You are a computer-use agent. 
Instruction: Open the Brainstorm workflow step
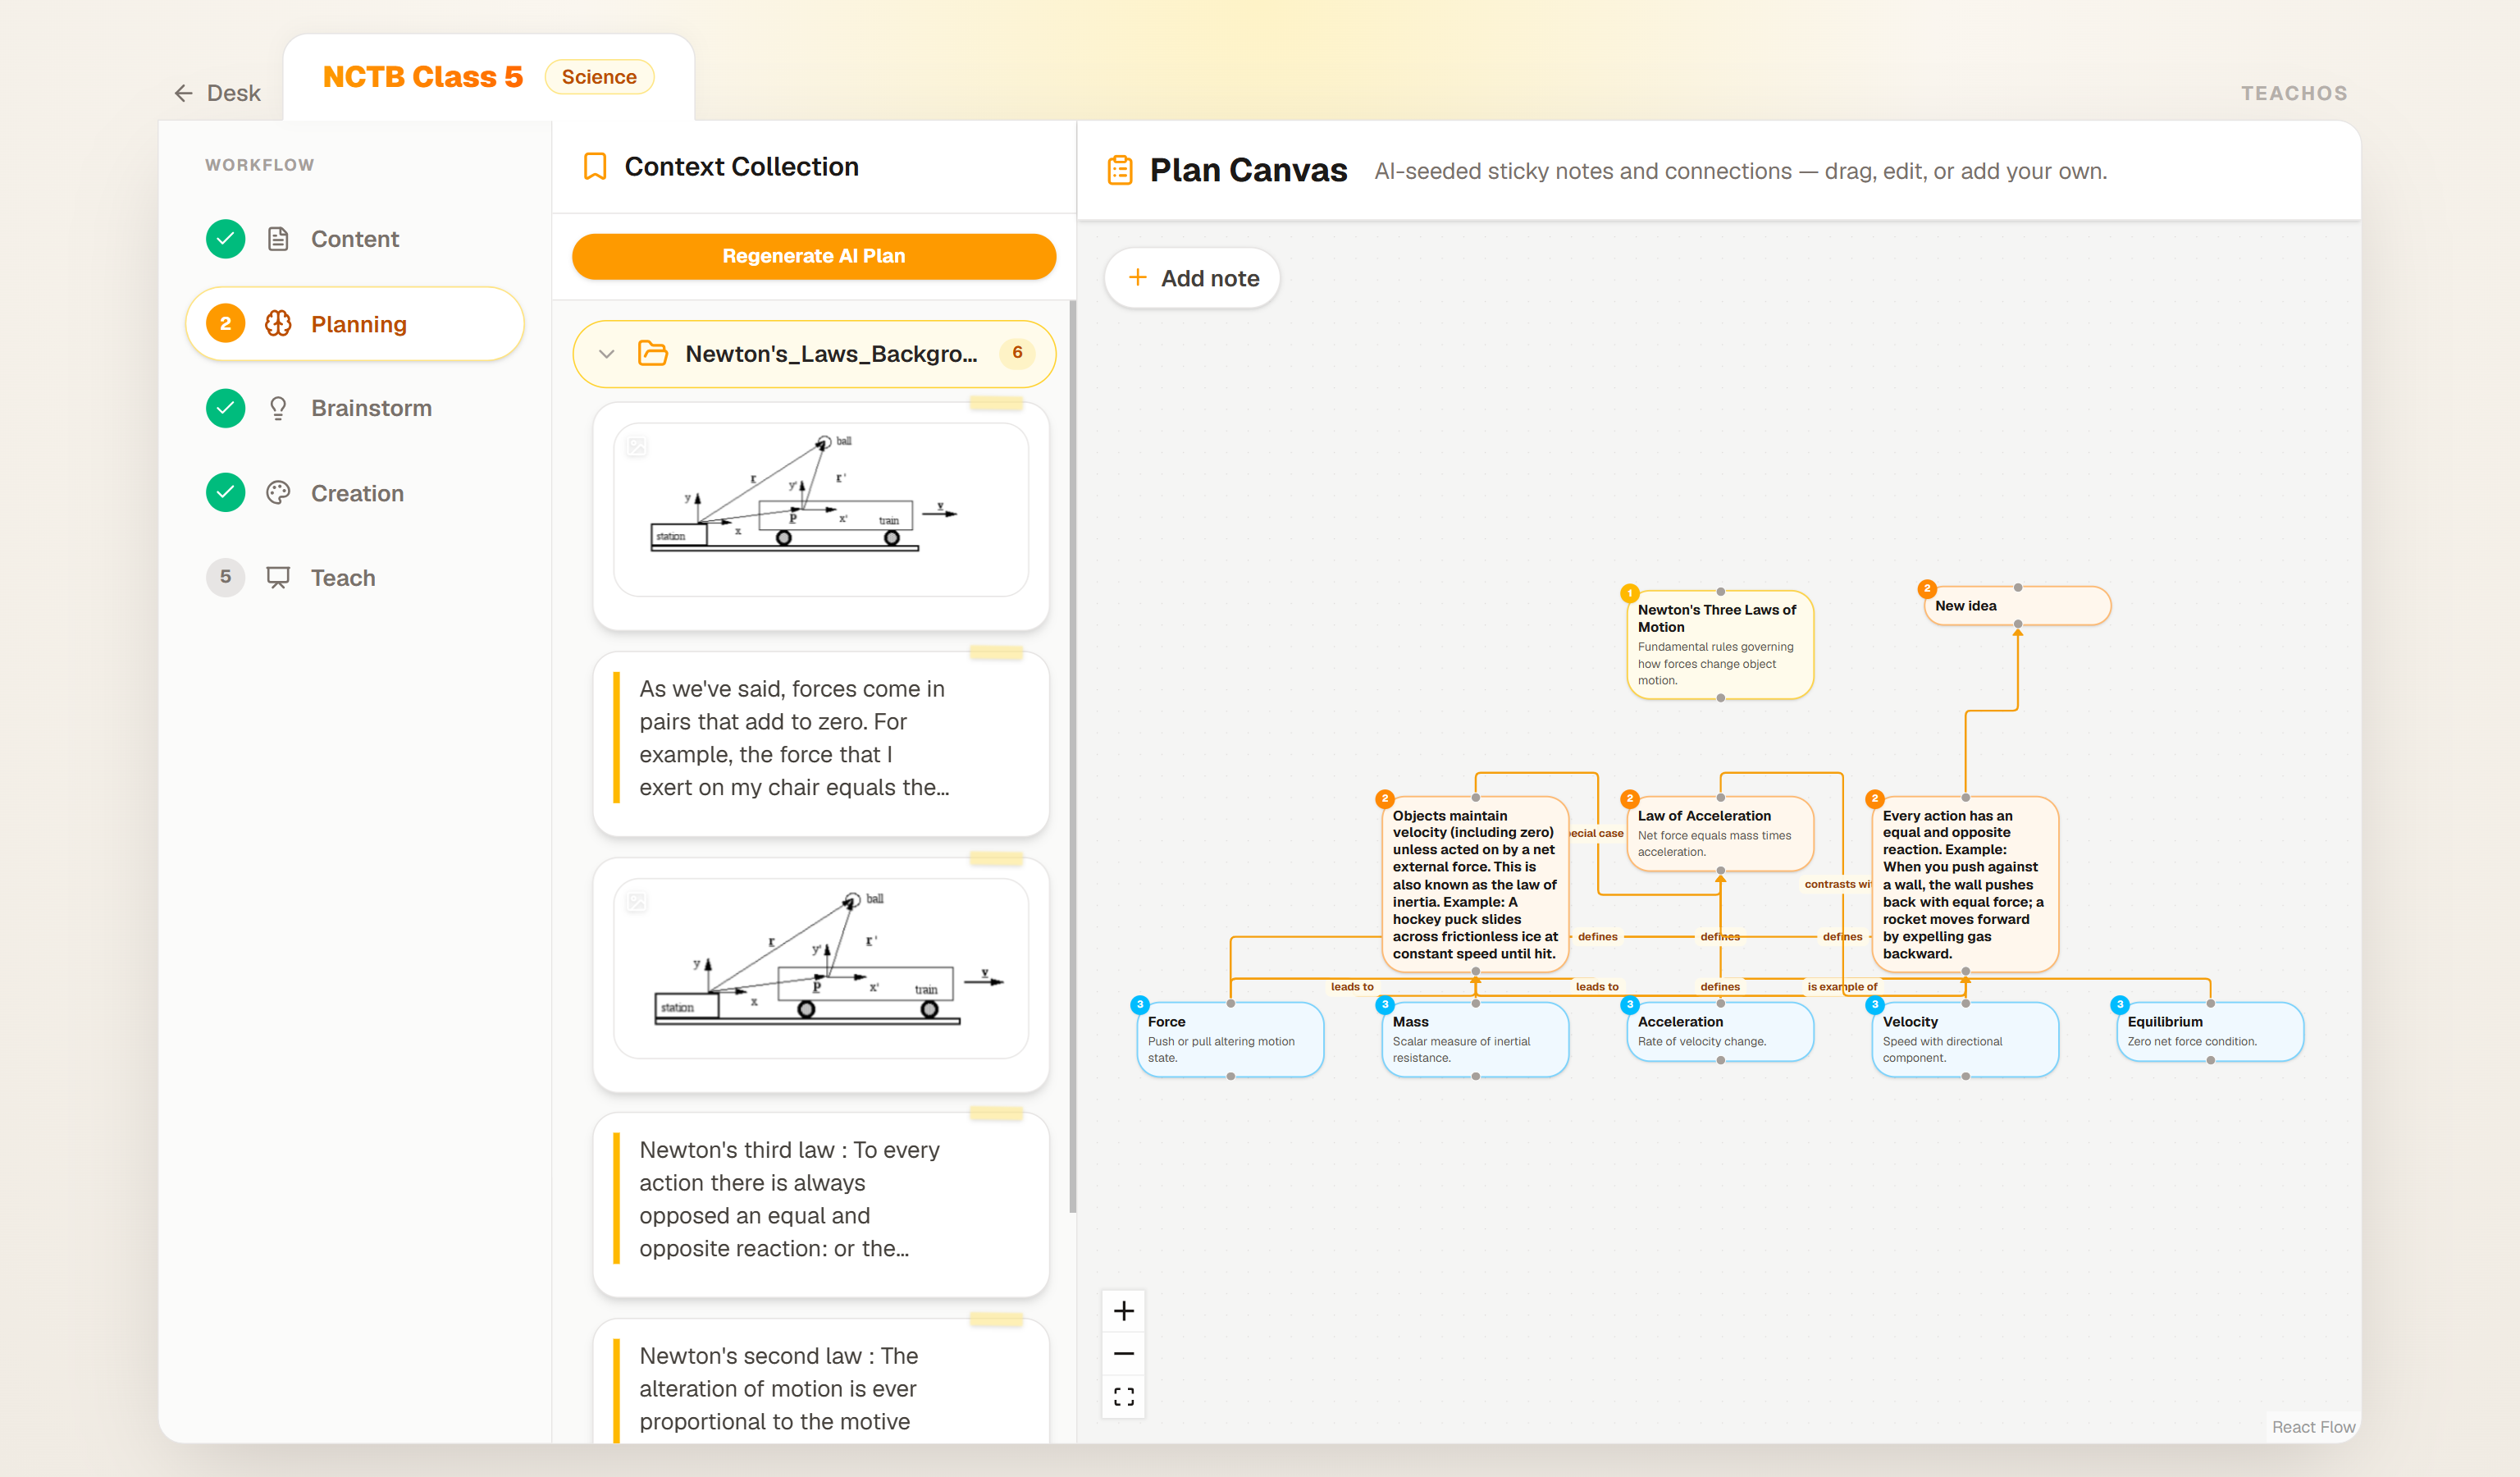tap(355, 408)
